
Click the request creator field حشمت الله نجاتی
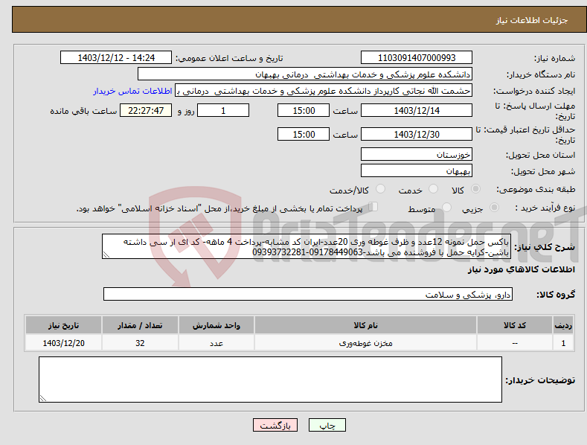pos(324,91)
